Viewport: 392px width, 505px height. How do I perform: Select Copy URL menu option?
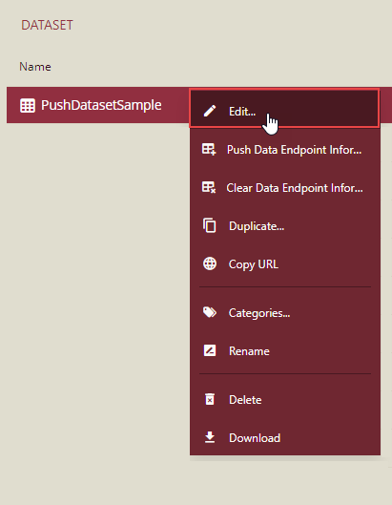pyautogui.click(x=284, y=264)
